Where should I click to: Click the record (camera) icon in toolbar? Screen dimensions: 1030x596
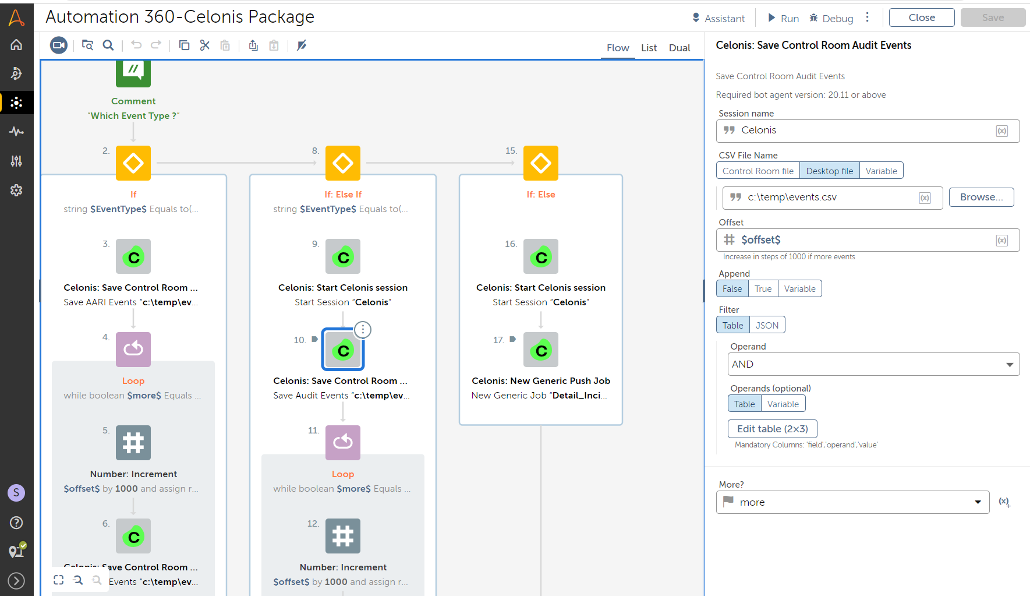(x=59, y=45)
